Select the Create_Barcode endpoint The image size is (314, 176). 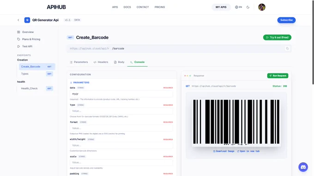tap(37, 67)
